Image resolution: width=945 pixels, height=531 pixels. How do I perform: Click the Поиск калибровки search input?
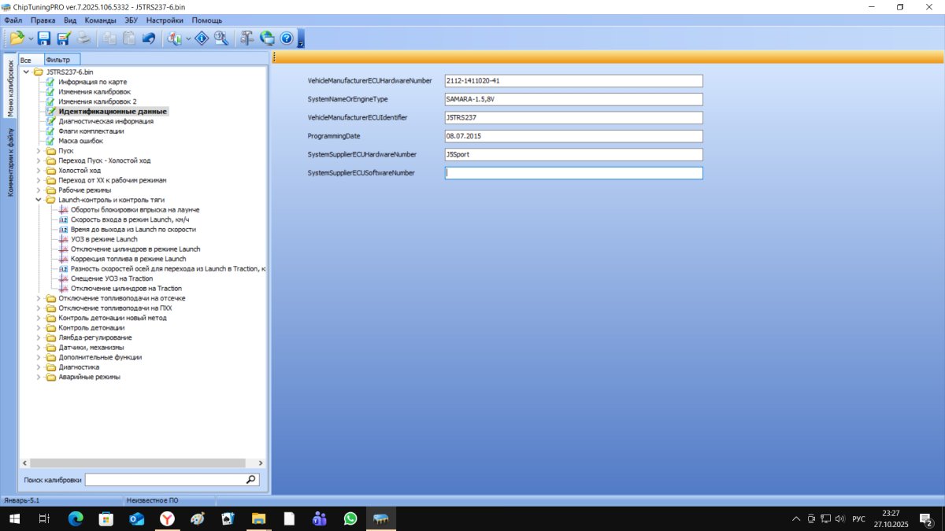165,479
